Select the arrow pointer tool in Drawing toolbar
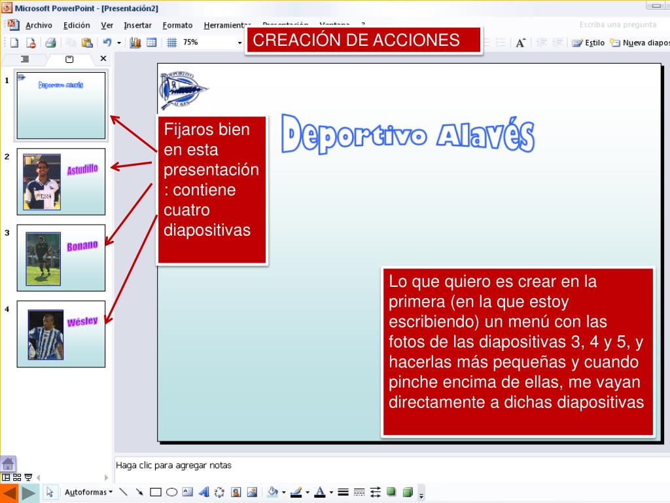Image resolution: width=670 pixels, height=503 pixels. [50, 492]
